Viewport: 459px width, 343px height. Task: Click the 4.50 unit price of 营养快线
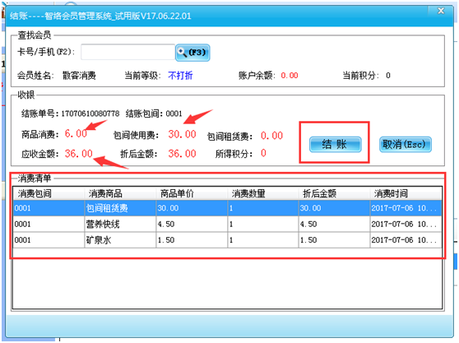pyautogui.click(x=192, y=225)
